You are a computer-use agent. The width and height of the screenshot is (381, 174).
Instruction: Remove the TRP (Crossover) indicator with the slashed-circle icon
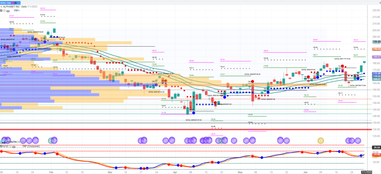(1, 146)
